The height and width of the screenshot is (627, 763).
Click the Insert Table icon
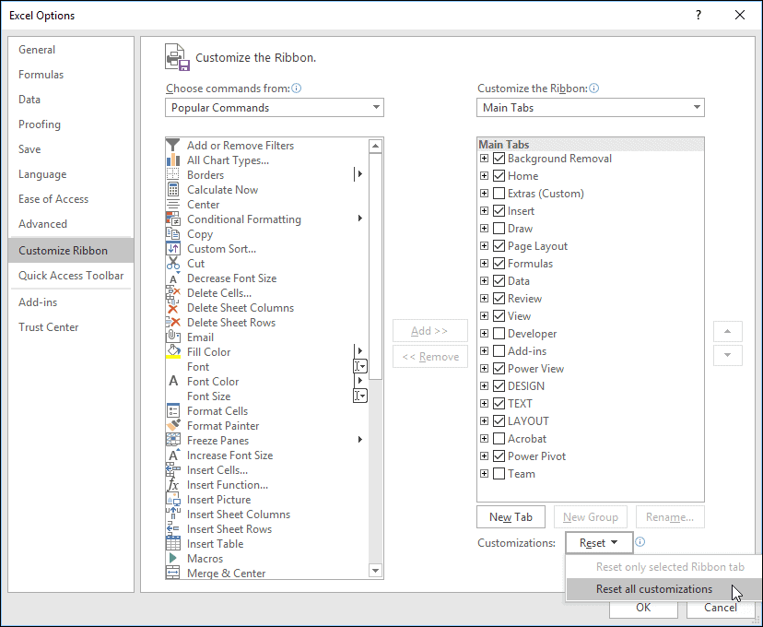coord(172,544)
